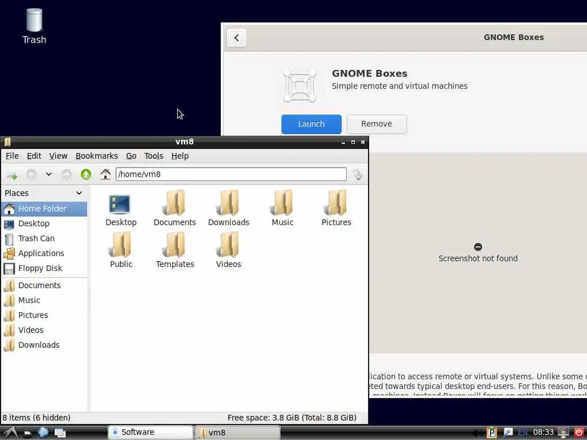Viewport: 587px width, 440px height.
Task: Click the Back navigation arrow
Action: point(32,174)
